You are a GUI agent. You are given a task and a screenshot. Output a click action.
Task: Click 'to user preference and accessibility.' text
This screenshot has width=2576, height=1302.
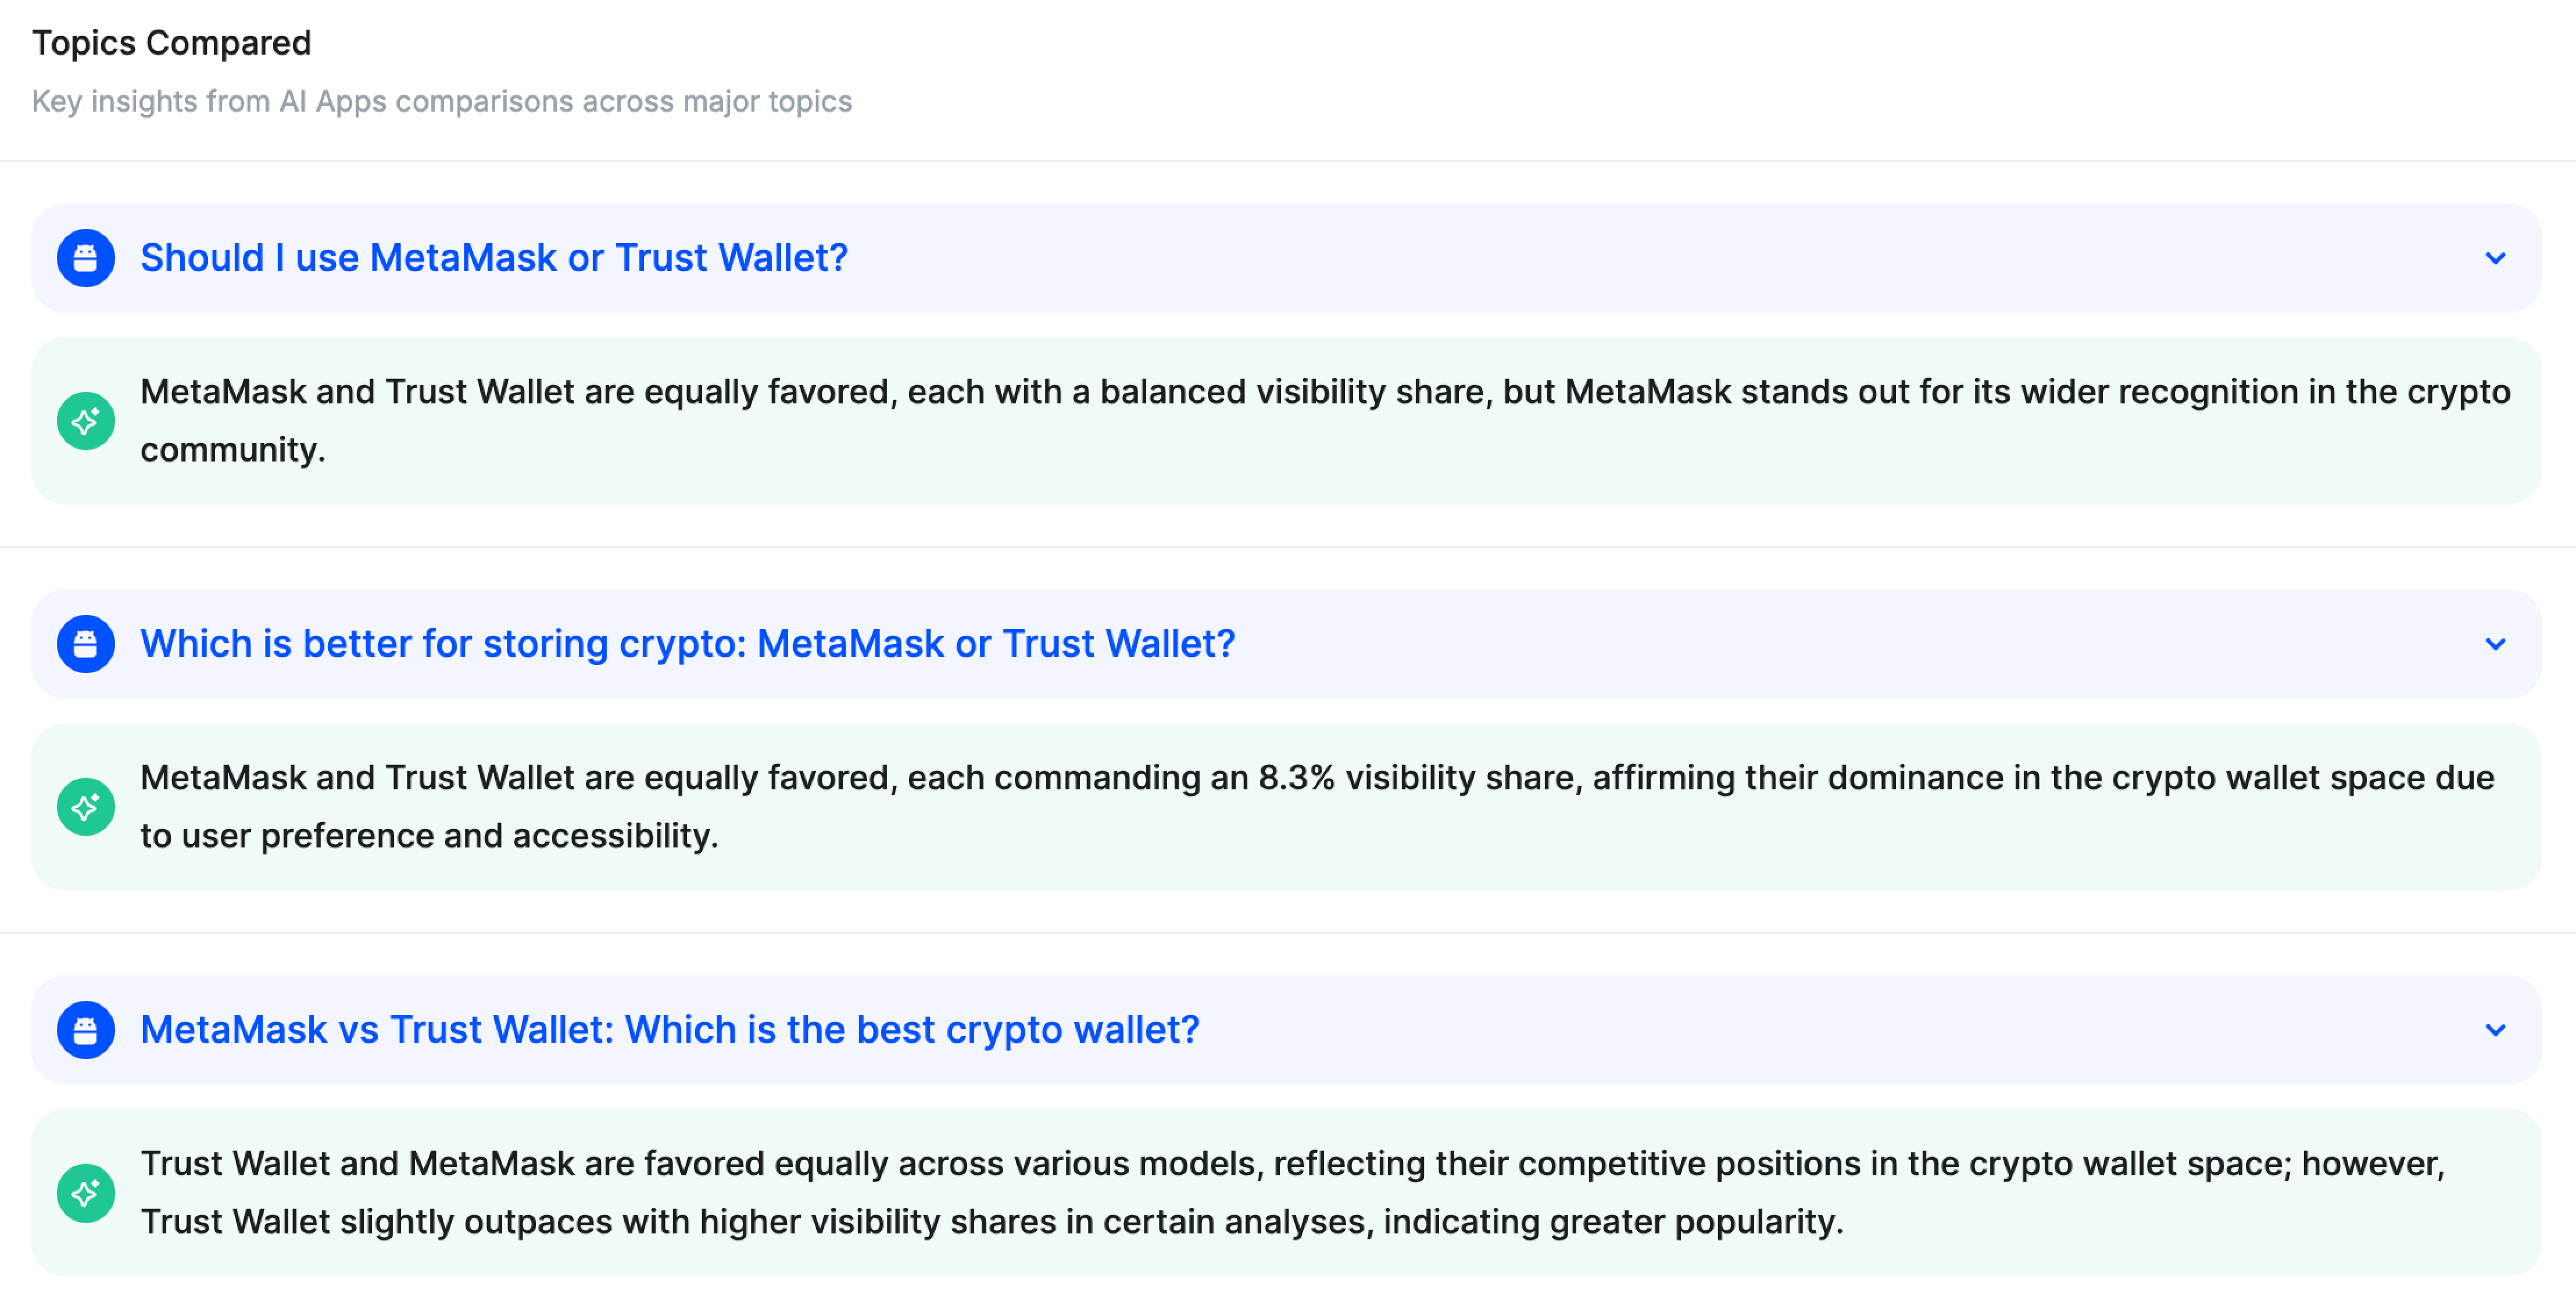point(429,836)
